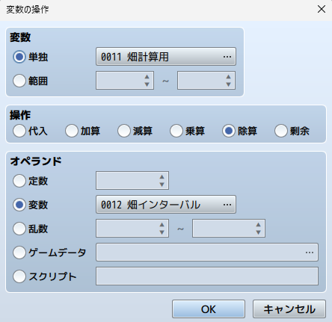Select スクリプト operand option
The image size is (332, 322).
pos(19,276)
